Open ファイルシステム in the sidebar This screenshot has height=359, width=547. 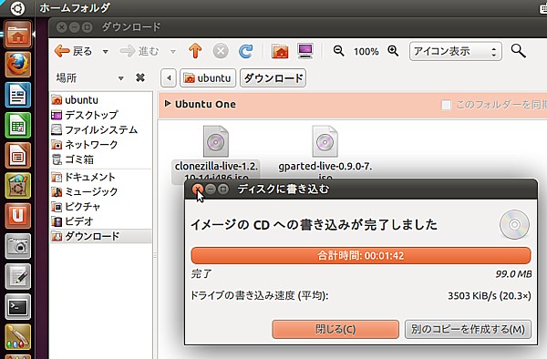[101, 129]
